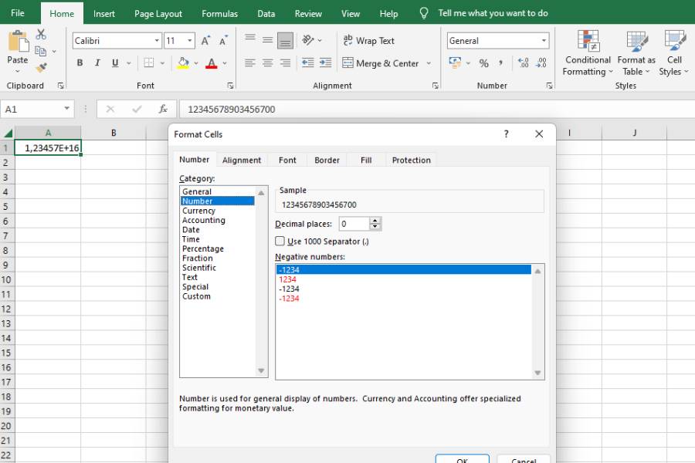Open Font settings dialog launcher

230,86
